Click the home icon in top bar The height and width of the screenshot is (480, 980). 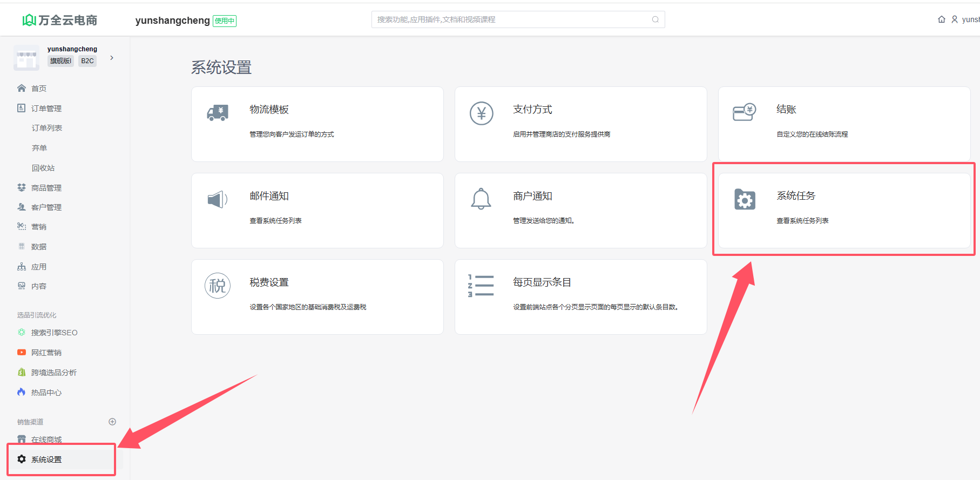(x=941, y=19)
